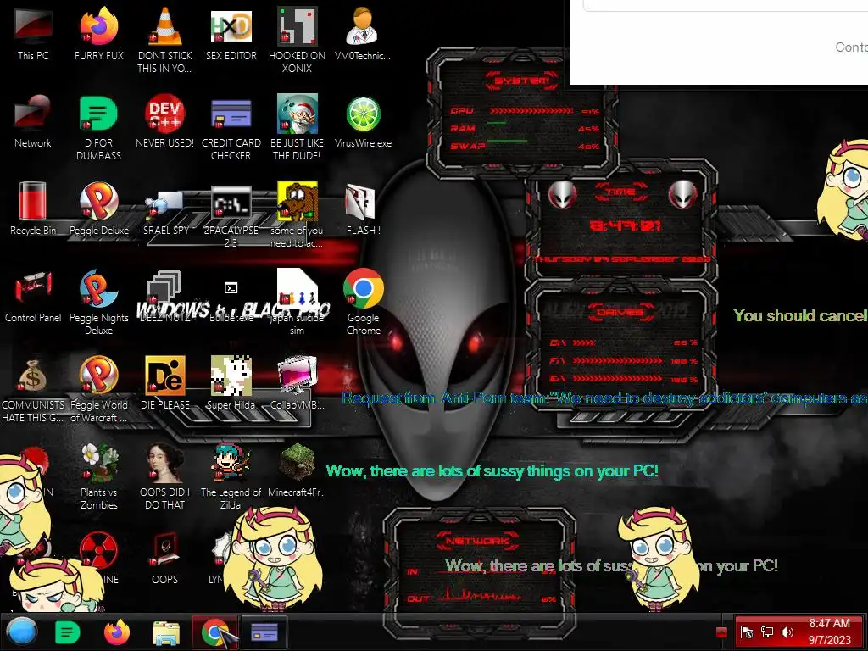This screenshot has width=868, height=651.
Task: Switch to credit card app on taskbar
Action: click(x=264, y=632)
